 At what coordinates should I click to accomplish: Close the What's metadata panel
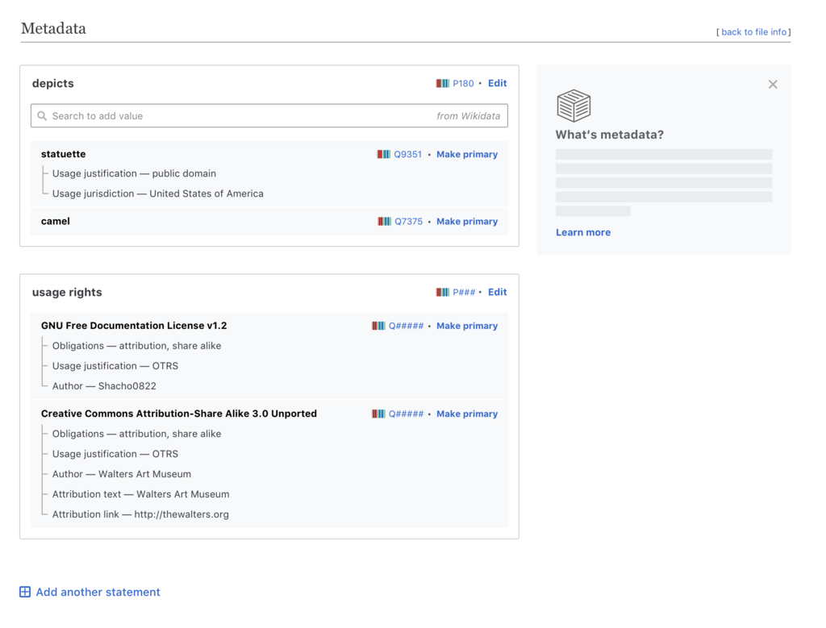click(773, 84)
